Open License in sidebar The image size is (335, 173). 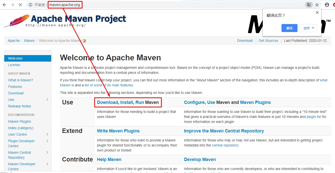[14, 65]
